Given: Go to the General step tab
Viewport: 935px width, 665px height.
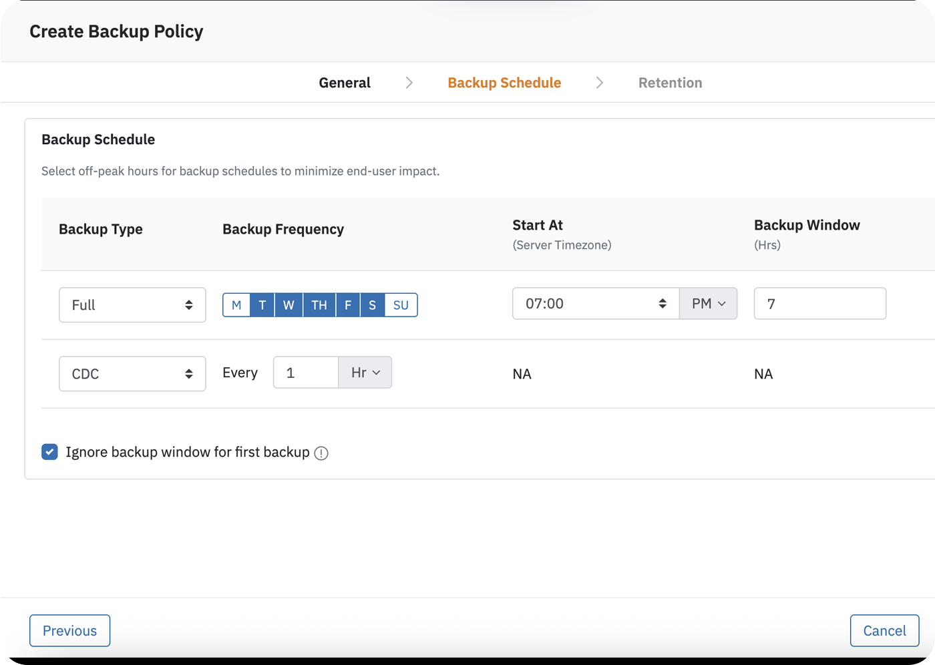Looking at the screenshot, I should tap(345, 83).
